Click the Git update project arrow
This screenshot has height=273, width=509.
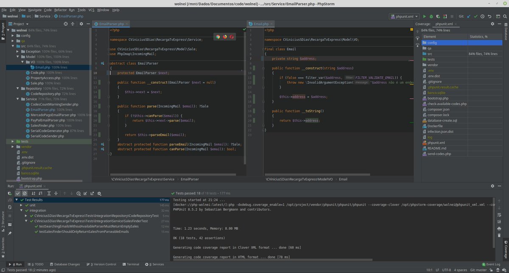click(x=469, y=17)
